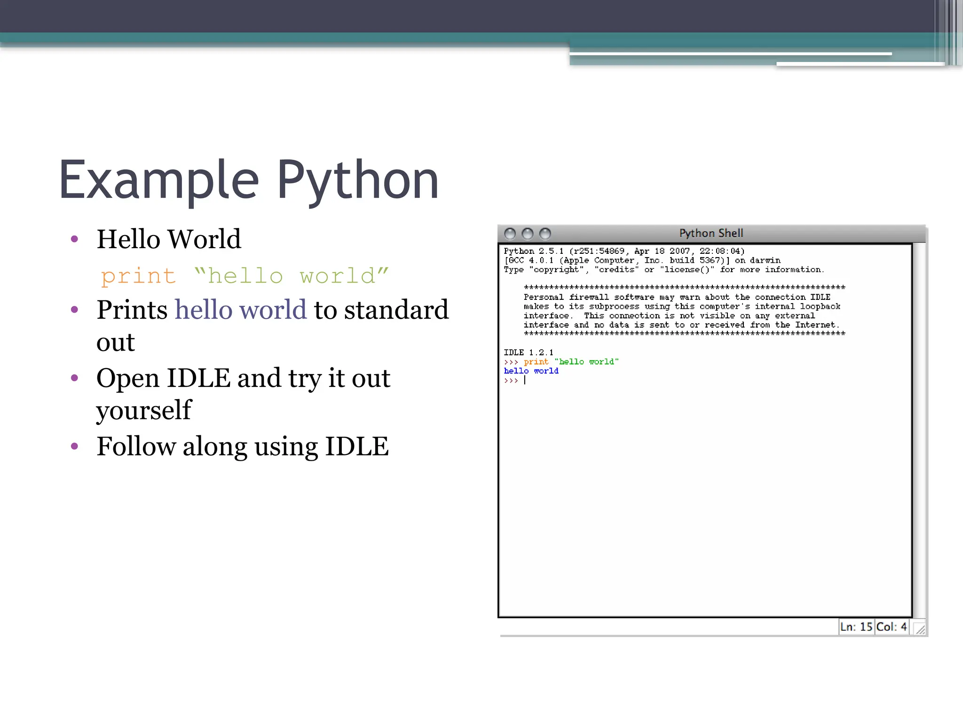Click the makes to its subprocess line
963x722 pixels.
682,306
